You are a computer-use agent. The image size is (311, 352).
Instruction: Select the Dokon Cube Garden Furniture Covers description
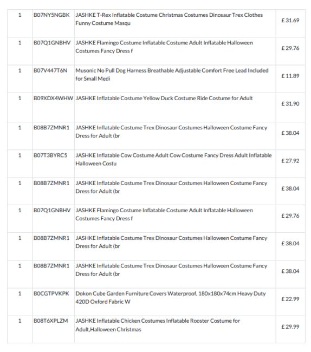[171, 298]
